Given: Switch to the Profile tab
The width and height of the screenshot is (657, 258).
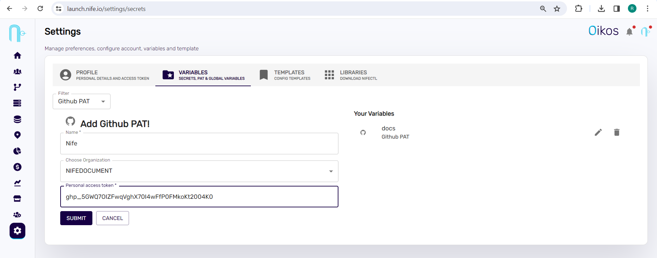Looking at the screenshot, I should 105,75.
